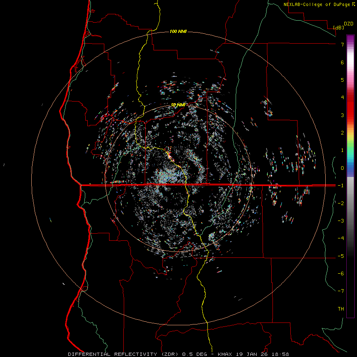Click the "19 JAN 26" date in caption

click(x=251, y=354)
